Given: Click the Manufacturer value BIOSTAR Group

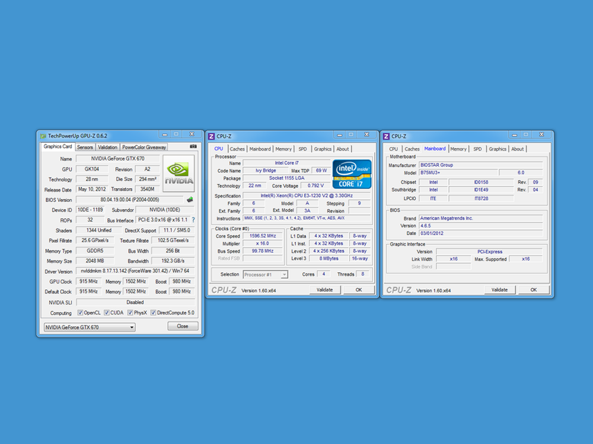Looking at the screenshot, I should coord(481,165).
